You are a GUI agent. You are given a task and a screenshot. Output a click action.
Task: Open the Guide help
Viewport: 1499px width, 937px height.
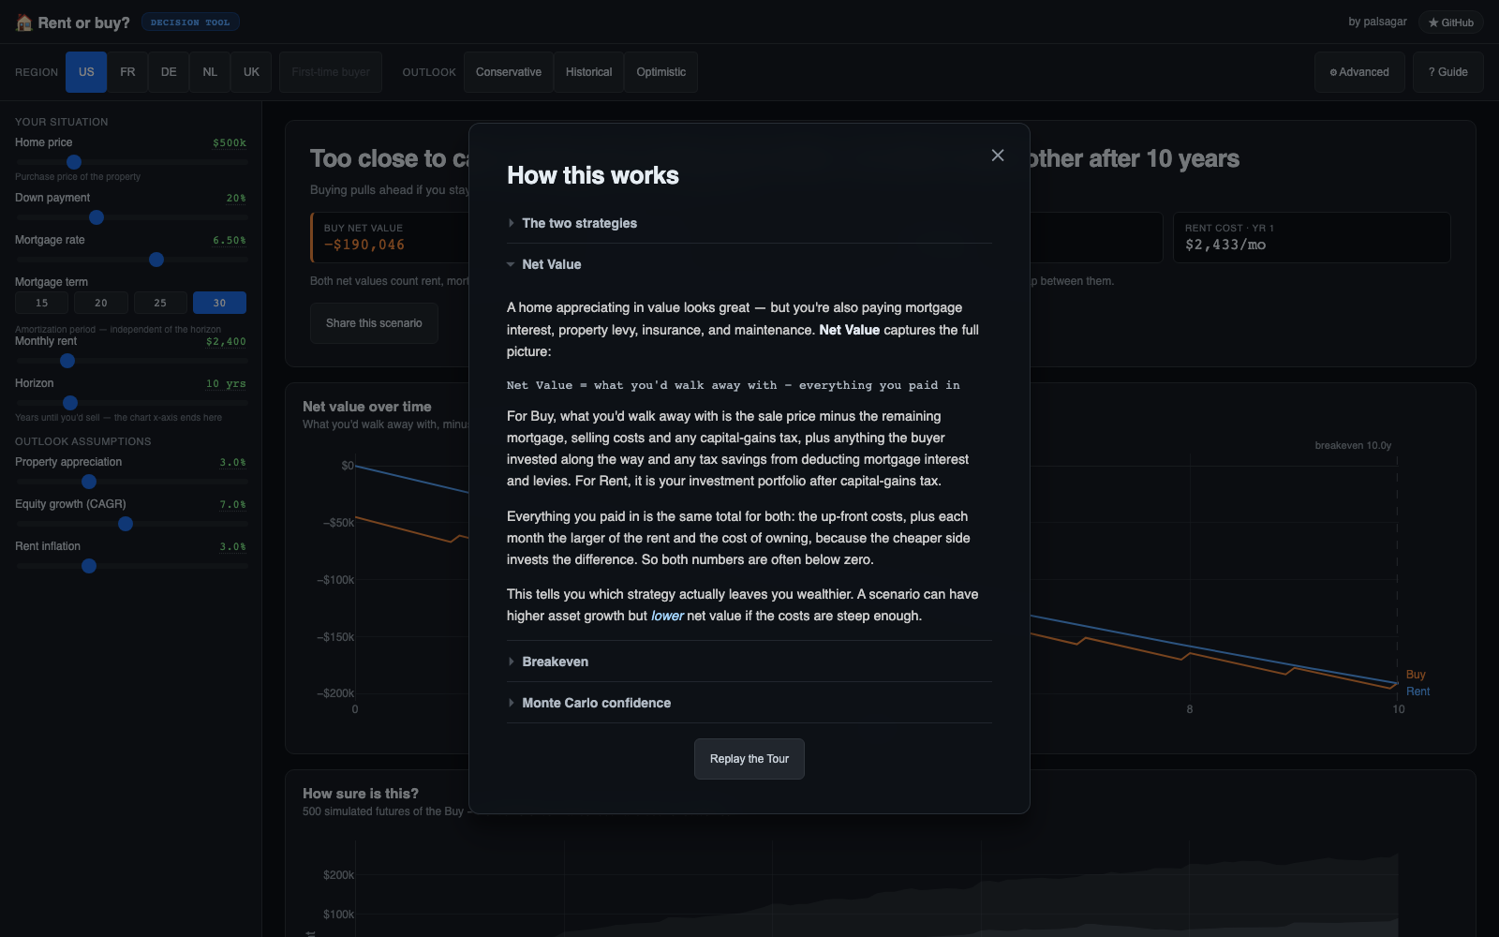(1448, 72)
